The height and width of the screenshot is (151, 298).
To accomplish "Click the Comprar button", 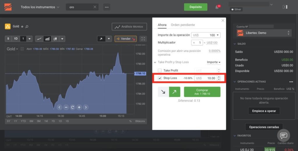I will pyautogui.click(x=202, y=92).
